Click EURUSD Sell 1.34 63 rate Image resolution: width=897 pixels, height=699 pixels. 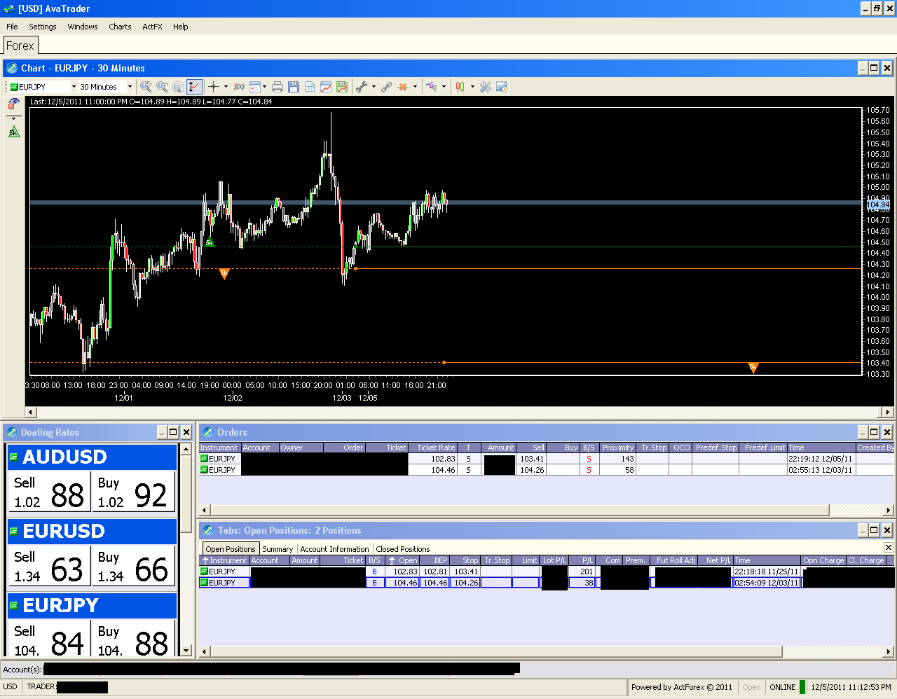[49, 567]
